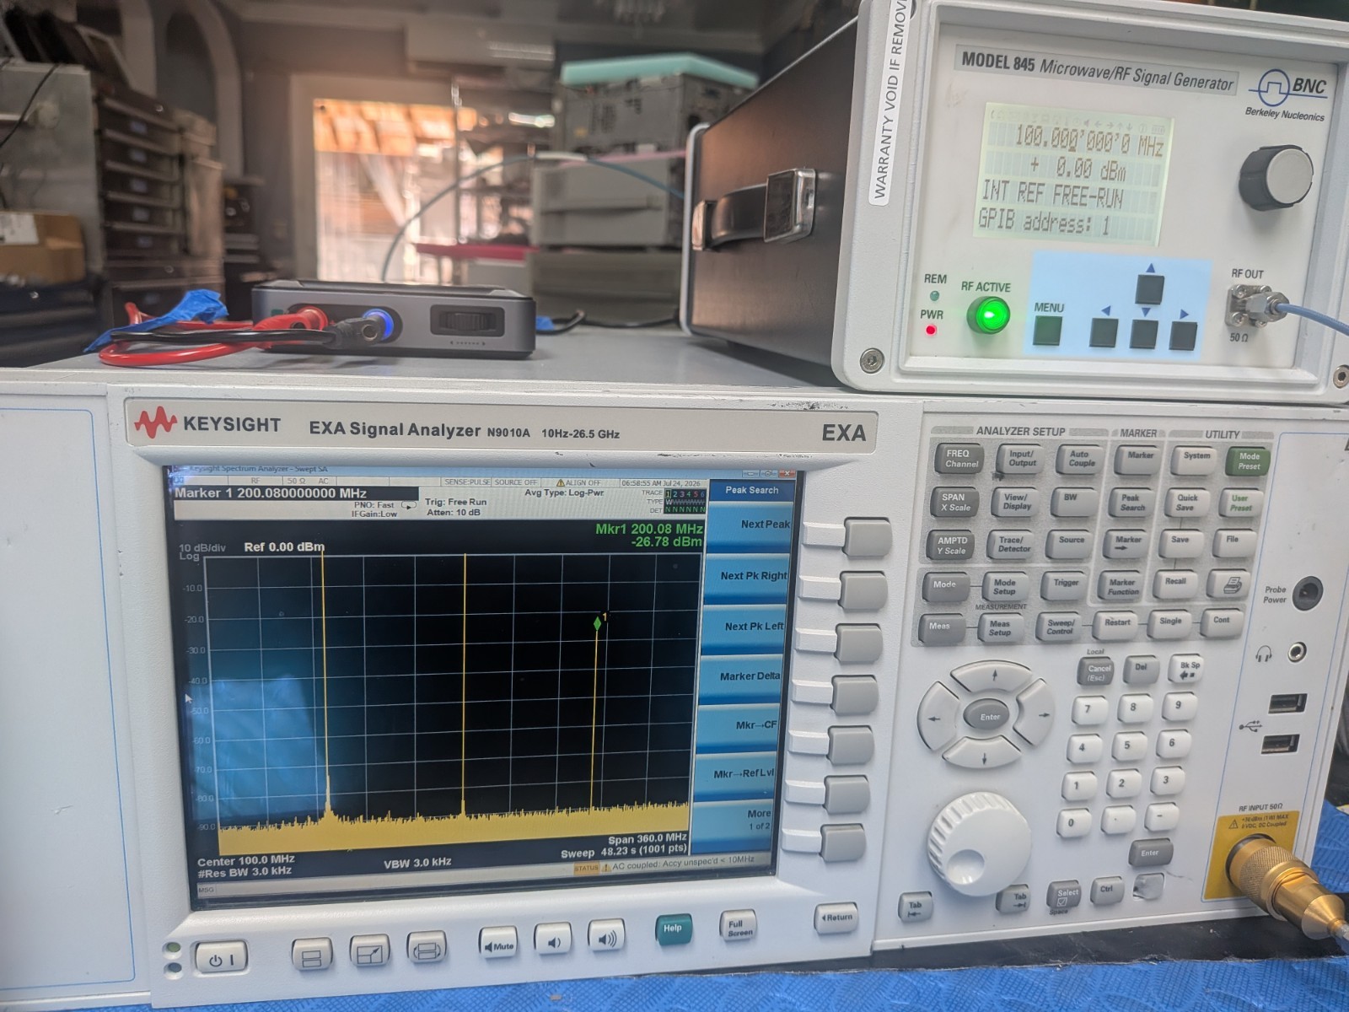The width and height of the screenshot is (1349, 1012).
Task: Open the Marker Function key
Action: pyautogui.click(x=1122, y=586)
